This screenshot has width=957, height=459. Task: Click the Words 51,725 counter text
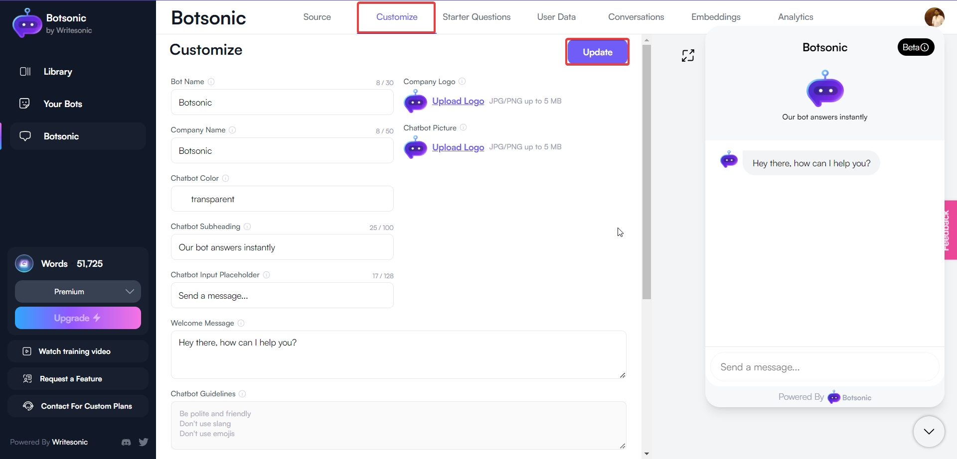[x=72, y=264]
